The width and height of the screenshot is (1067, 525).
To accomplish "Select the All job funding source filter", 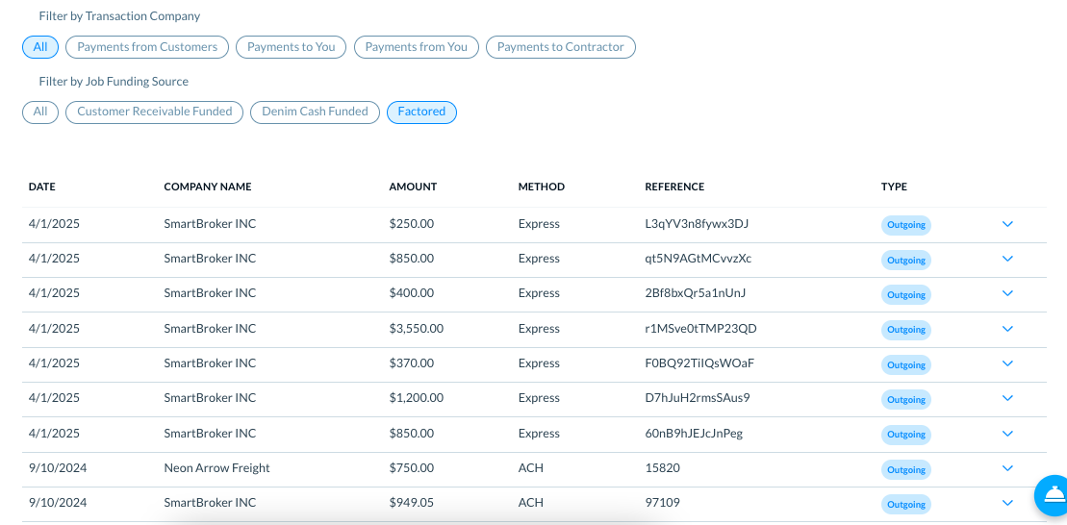I will [x=40, y=112].
